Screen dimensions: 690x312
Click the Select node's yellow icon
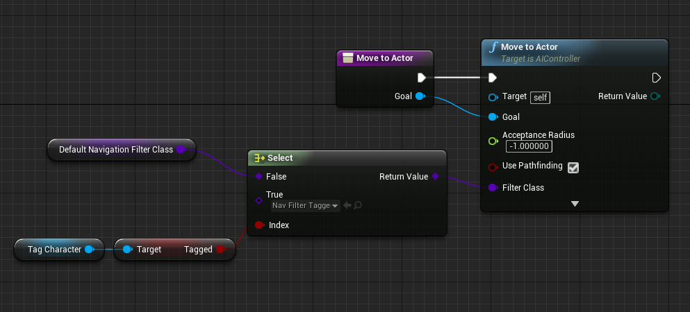(x=258, y=158)
